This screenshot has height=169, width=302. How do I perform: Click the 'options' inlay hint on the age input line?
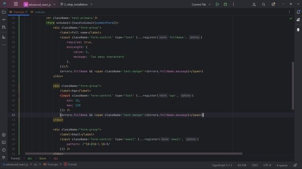(x=185, y=96)
